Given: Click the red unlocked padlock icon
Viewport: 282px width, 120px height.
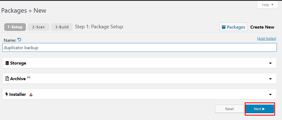Looking at the screenshot, I should [x=31, y=95].
